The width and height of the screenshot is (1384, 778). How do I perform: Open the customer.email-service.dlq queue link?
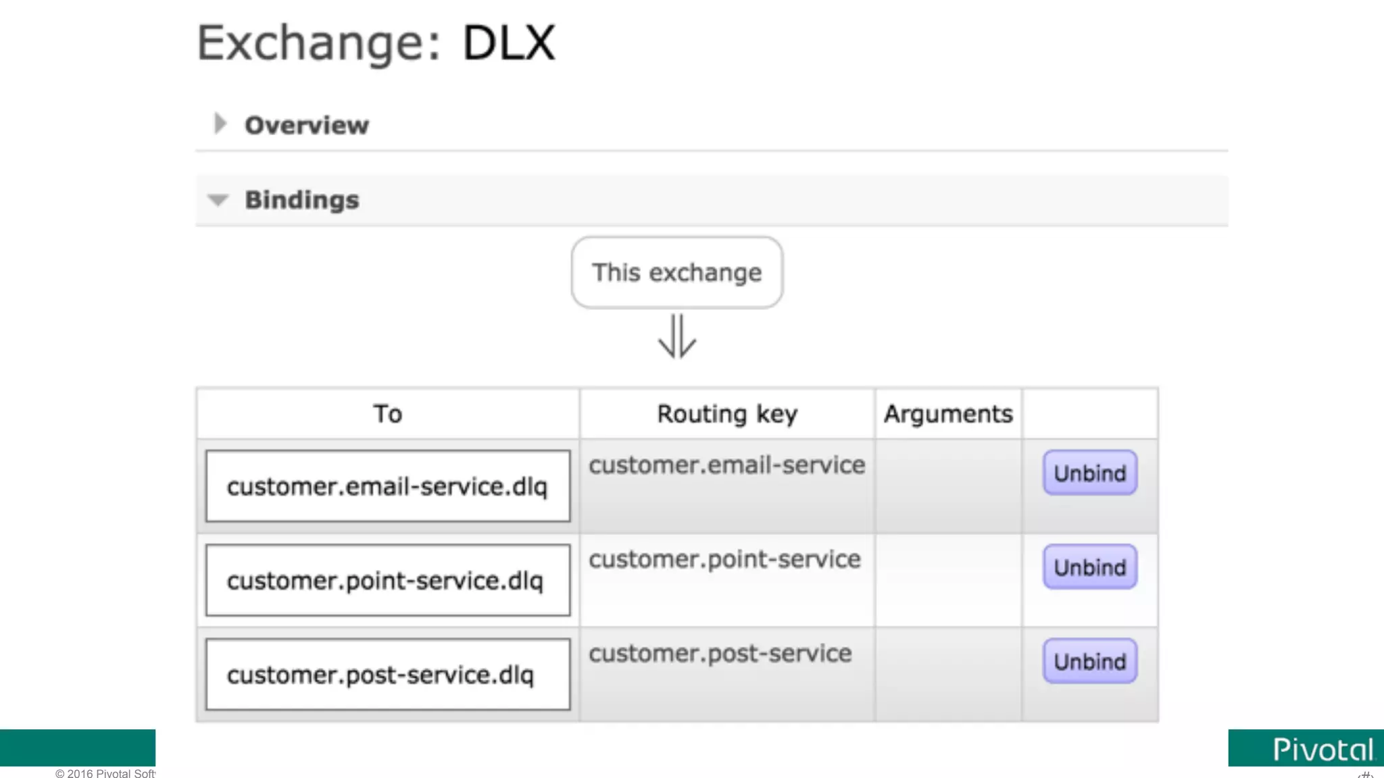[x=387, y=486]
